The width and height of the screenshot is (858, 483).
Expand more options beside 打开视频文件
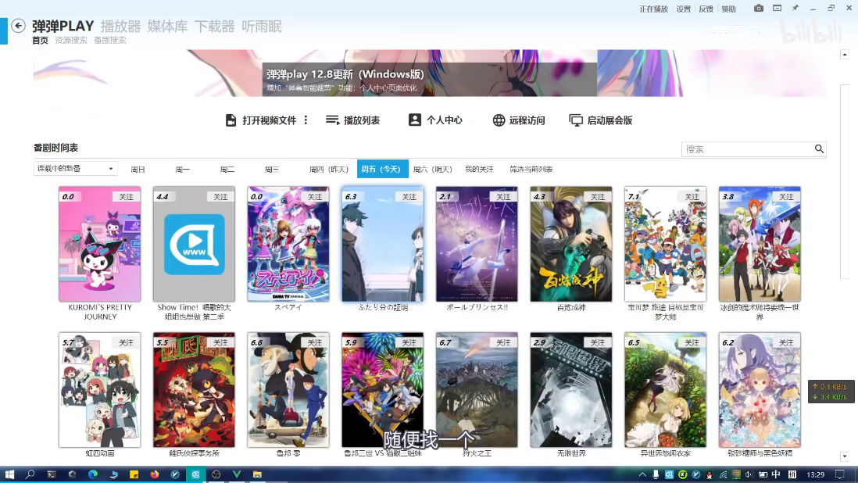pos(306,120)
